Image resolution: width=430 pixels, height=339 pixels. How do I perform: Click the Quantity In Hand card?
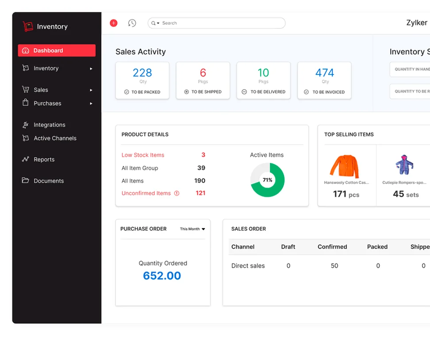(410, 69)
